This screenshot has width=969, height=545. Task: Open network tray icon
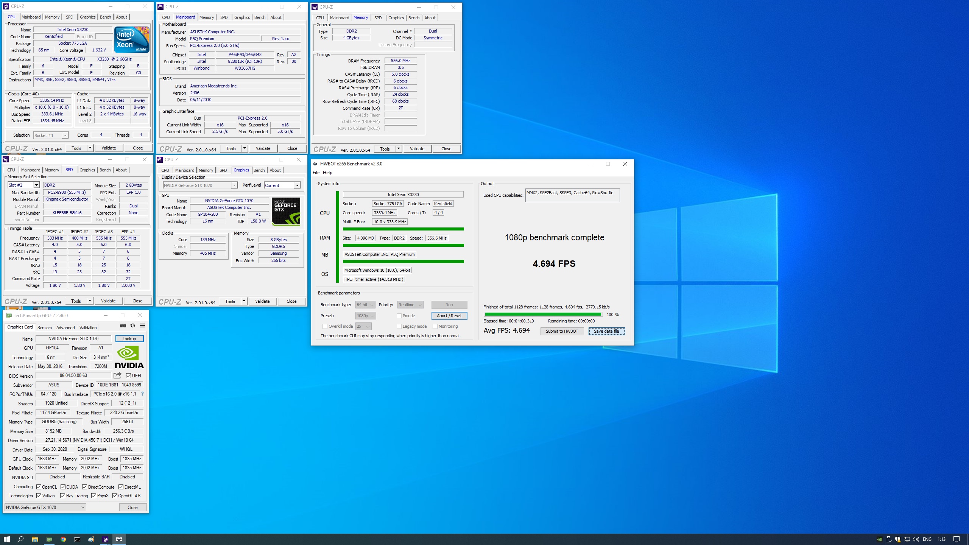tap(907, 539)
